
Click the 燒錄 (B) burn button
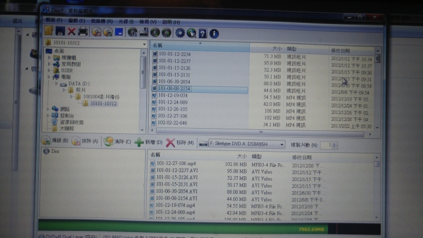[x=55, y=140]
